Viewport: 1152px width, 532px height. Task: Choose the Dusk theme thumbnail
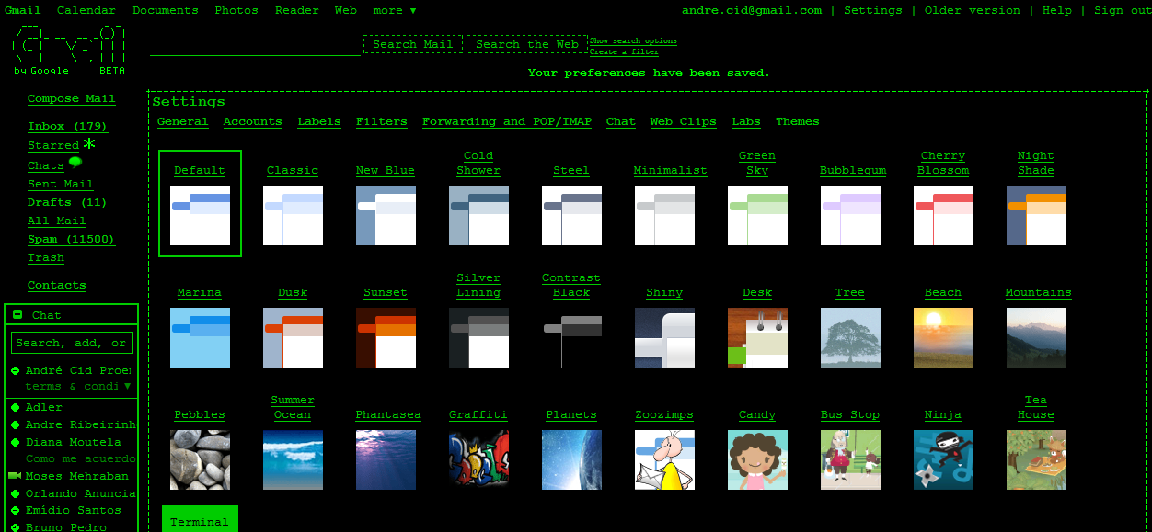coord(293,338)
